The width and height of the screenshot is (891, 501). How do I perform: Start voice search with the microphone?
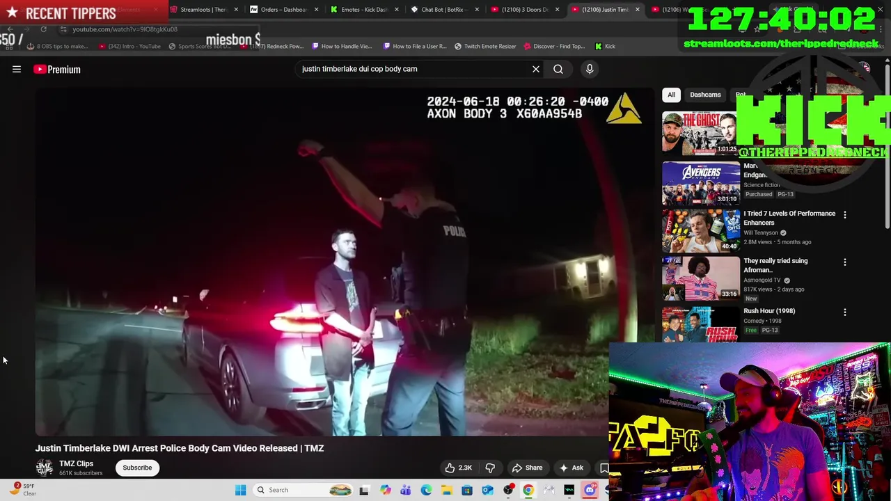[x=590, y=69]
